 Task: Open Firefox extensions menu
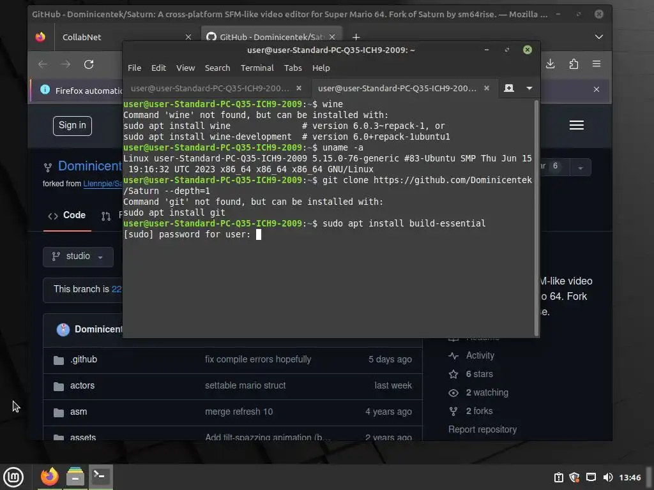574,64
